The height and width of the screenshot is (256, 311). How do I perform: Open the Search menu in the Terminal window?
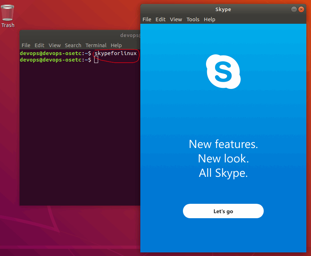73,45
